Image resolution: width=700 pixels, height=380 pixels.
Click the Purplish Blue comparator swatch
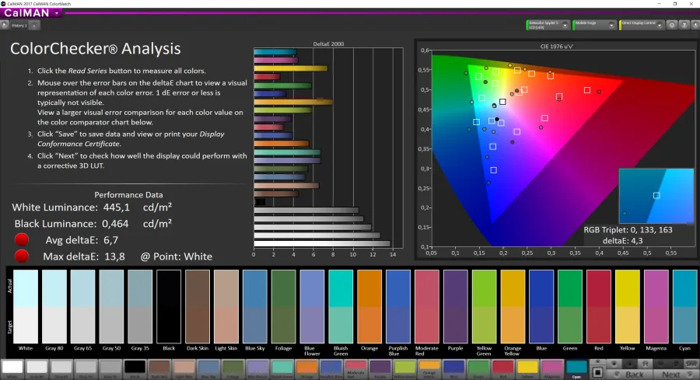click(398, 306)
